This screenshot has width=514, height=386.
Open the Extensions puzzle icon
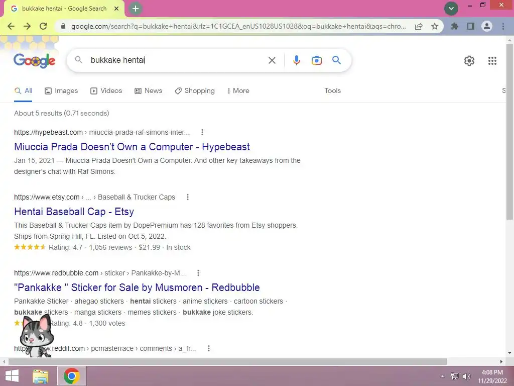coord(454,26)
